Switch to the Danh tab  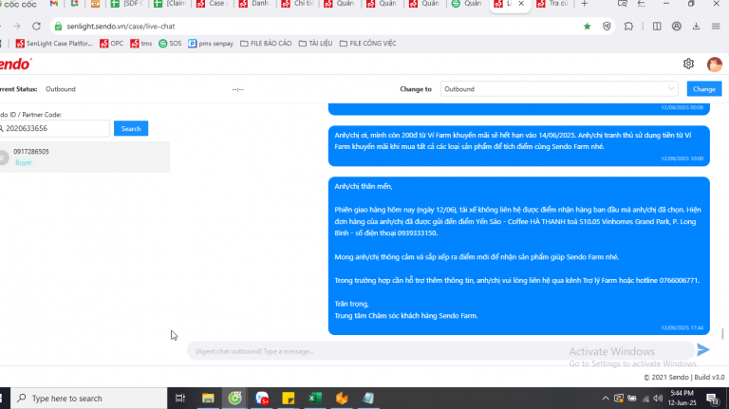click(254, 4)
